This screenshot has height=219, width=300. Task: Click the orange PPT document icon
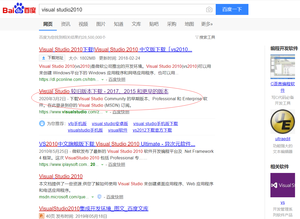(x=42, y=216)
